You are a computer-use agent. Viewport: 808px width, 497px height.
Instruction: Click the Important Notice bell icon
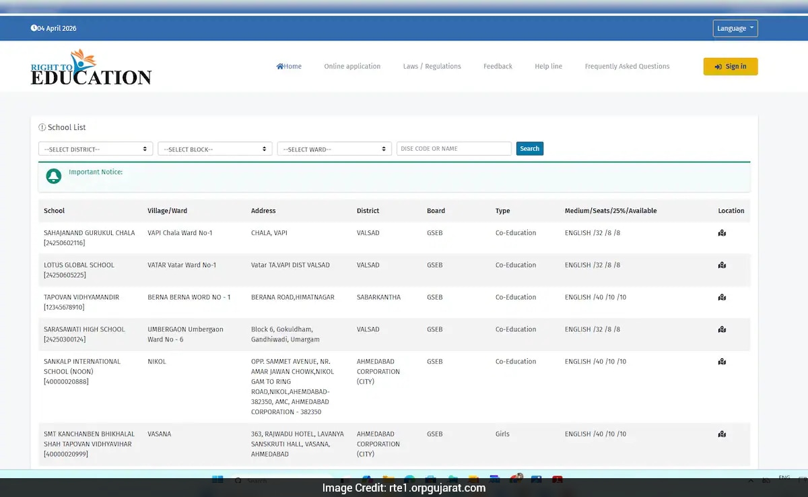click(53, 176)
